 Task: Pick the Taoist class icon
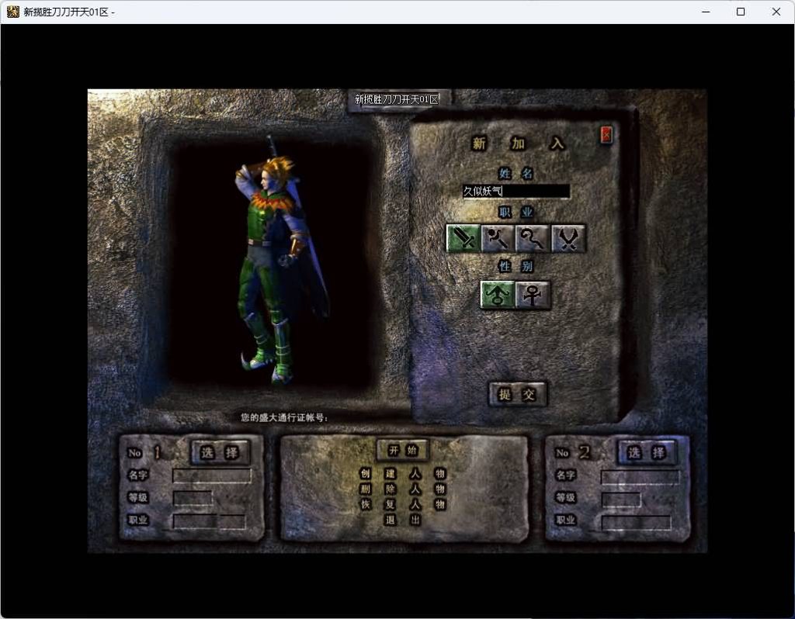tap(533, 238)
